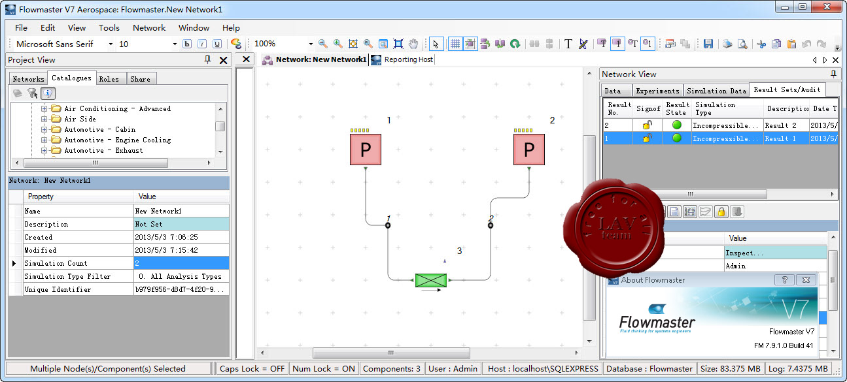Expand the Air Side folder
The width and height of the screenshot is (847, 382).
click(x=44, y=119)
